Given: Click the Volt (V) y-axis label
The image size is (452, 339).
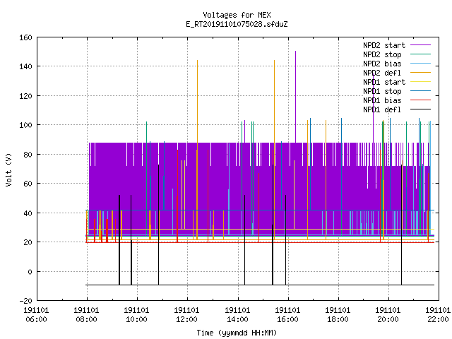Looking at the screenshot, I should pos(9,169).
